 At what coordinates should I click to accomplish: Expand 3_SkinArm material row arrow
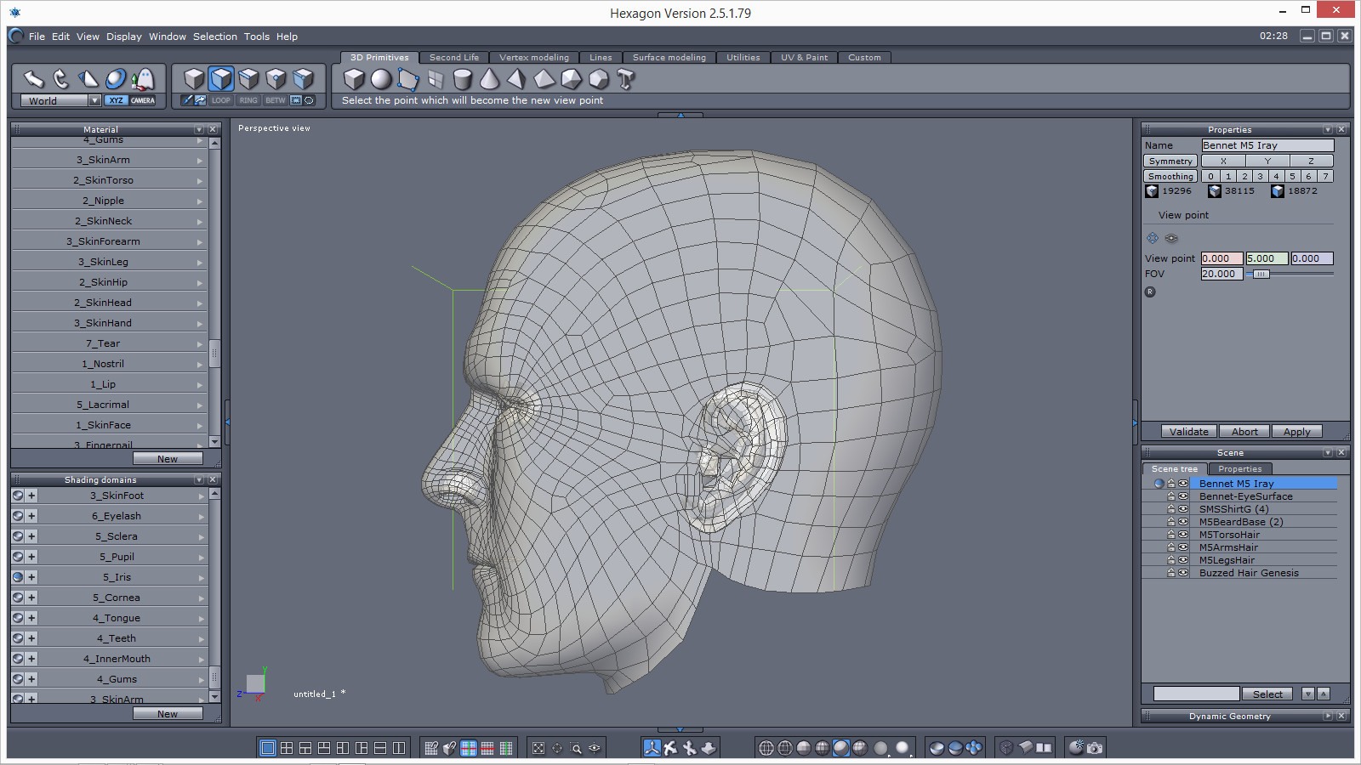coord(200,160)
